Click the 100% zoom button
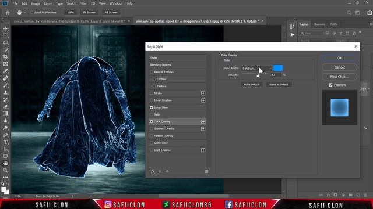Image resolution: width=373 pixels, height=209 pixels. point(71,13)
